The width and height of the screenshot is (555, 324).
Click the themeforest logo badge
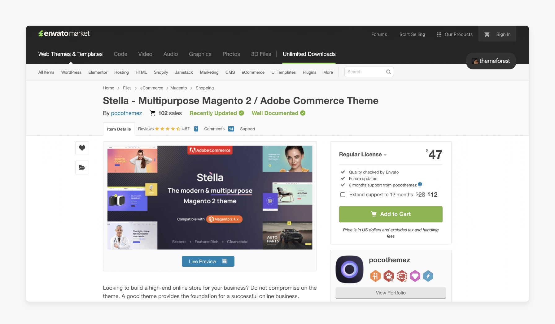(x=491, y=61)
